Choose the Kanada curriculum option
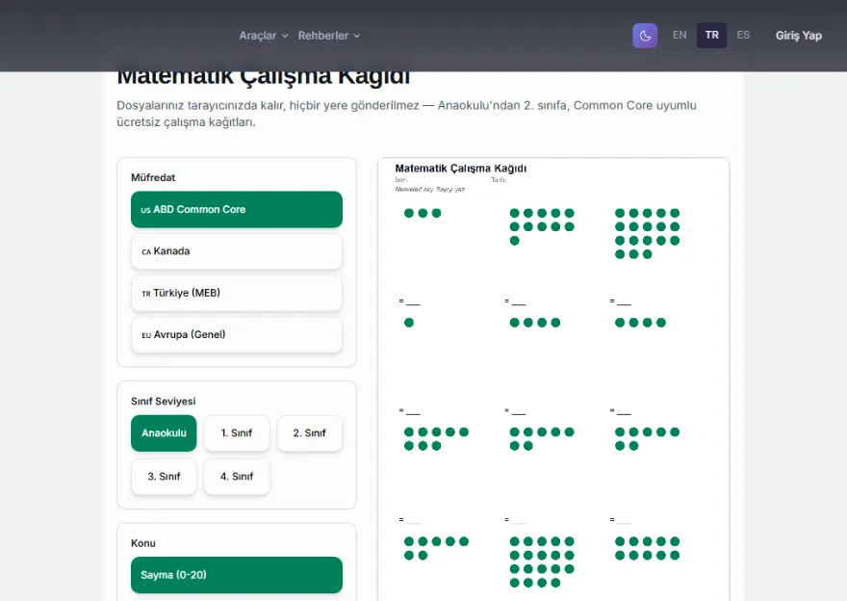 point(237,251)
